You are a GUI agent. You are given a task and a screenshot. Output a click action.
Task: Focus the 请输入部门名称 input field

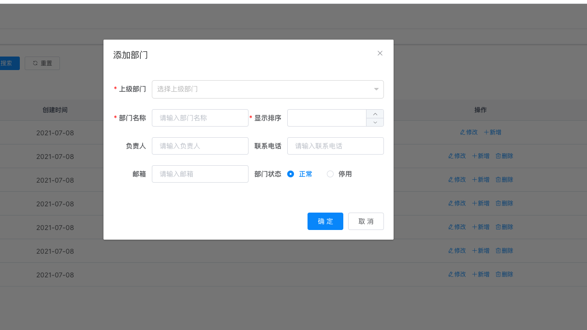point(200,118)
